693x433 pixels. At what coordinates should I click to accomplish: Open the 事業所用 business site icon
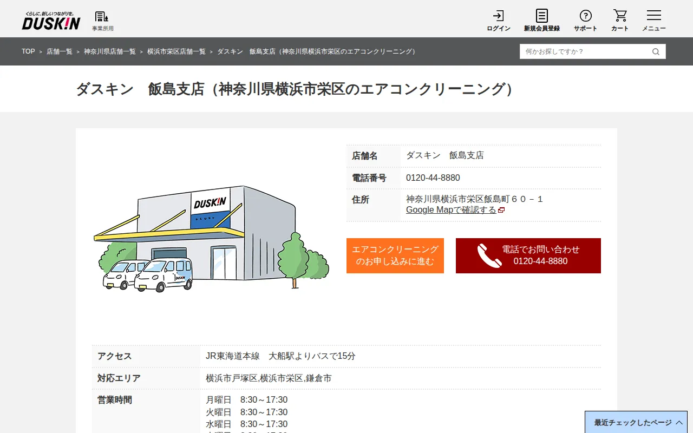102,21
